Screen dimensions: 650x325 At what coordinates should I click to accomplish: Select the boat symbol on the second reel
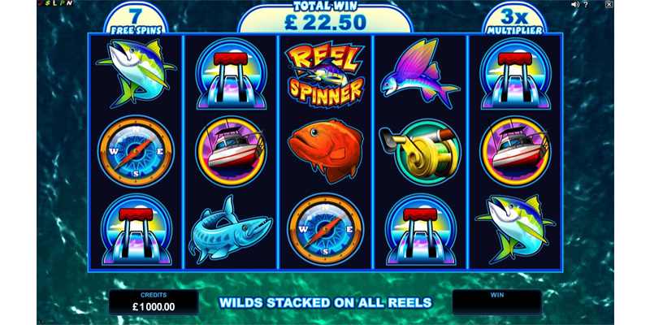tap(231, 151)
